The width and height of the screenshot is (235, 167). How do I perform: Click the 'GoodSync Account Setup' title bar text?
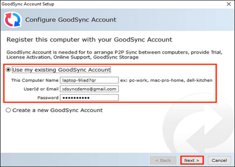pos(28,4)
